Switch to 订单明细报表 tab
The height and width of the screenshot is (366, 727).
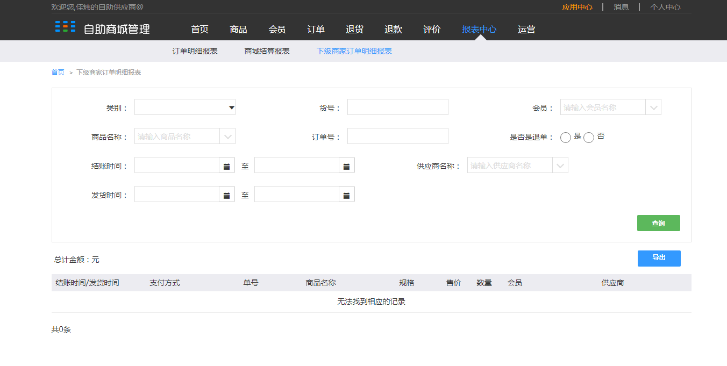point(195,51)
